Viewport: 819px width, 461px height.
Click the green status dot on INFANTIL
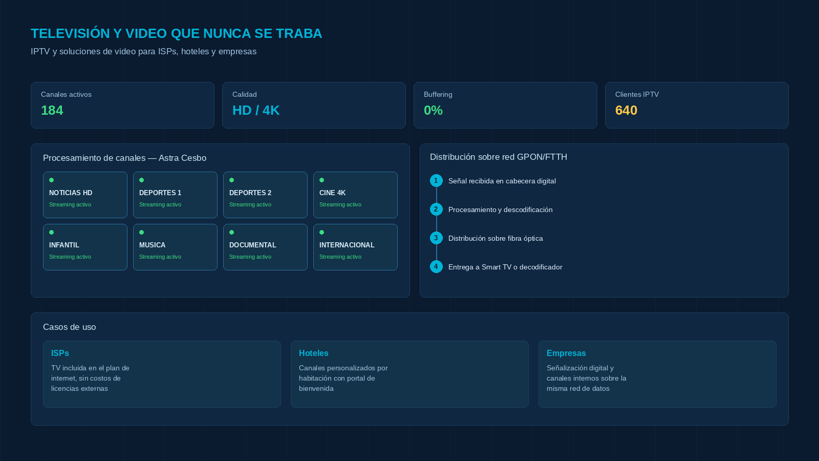(51, 232)
